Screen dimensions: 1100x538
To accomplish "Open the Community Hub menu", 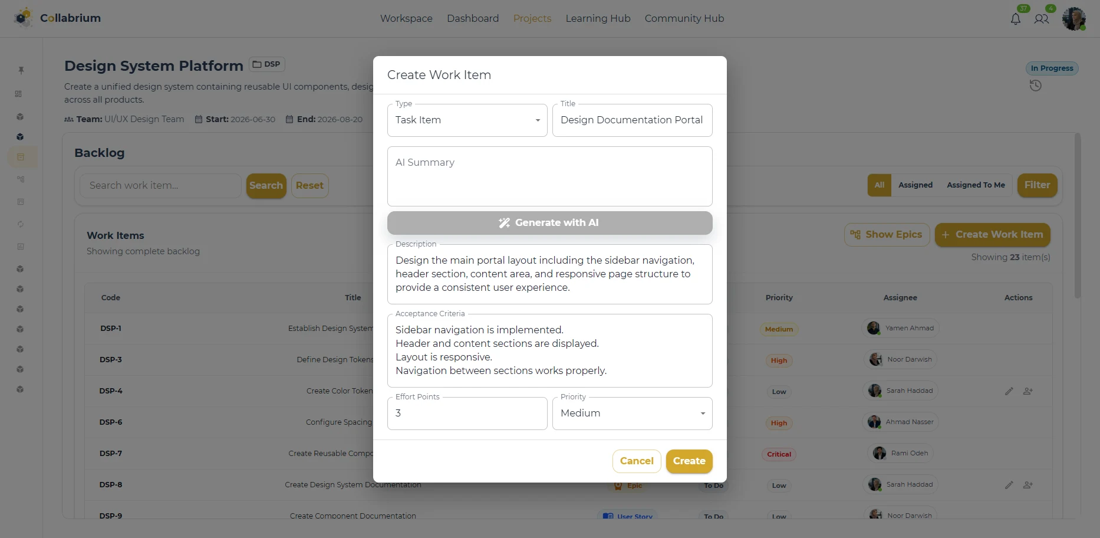I will coord(684,18).
